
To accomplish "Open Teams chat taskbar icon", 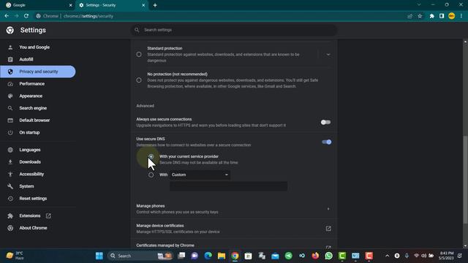I will tap(195, 256).
